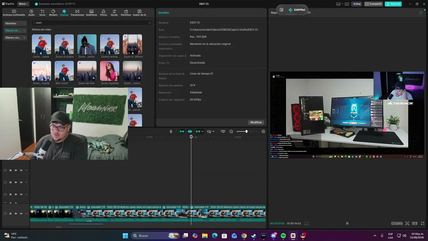Select the Zoom repetido effect thumbnail
This screenshot has width=428, height=241.
pos(110,71)
